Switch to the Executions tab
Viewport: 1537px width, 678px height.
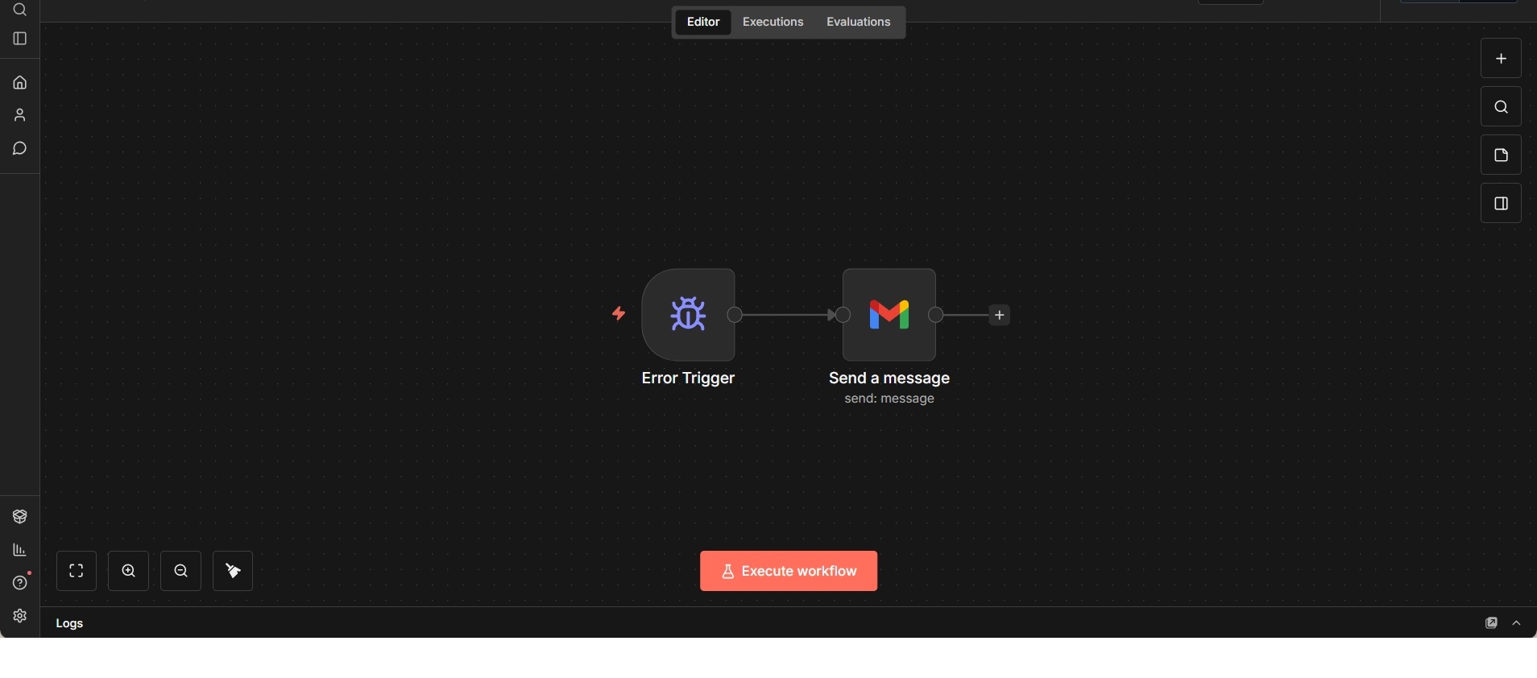click(773, 22)
